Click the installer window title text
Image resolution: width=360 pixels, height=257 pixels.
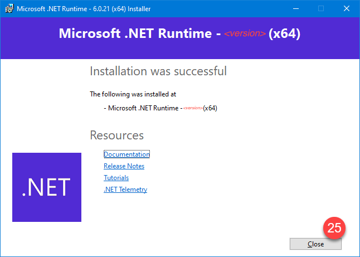83,9
